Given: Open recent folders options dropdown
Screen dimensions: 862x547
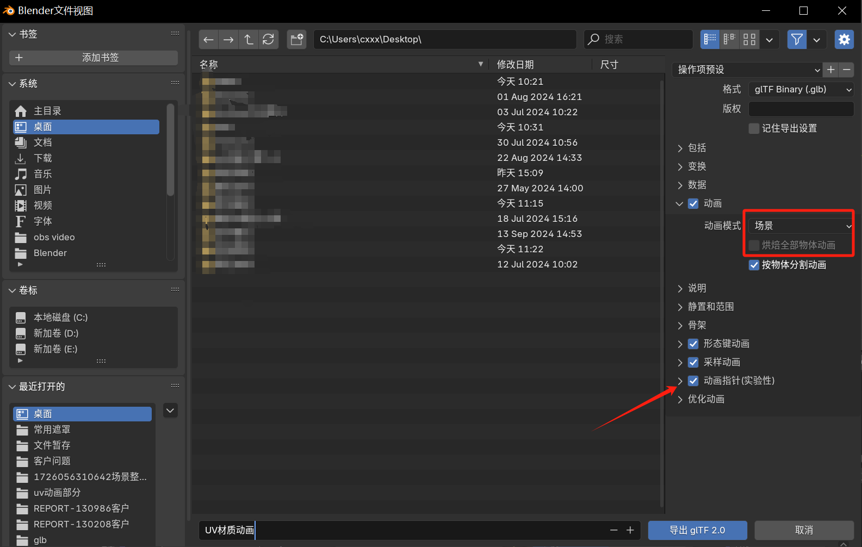Looking at the screenshot, I should pos(170,411).
